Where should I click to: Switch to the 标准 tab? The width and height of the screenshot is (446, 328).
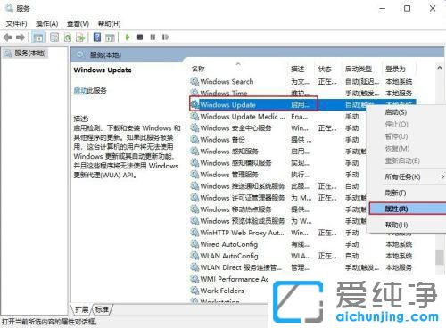point(102,309)
